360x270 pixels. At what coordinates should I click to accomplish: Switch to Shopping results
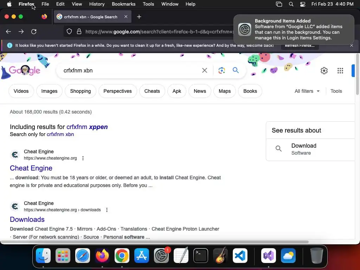[81, 91]
